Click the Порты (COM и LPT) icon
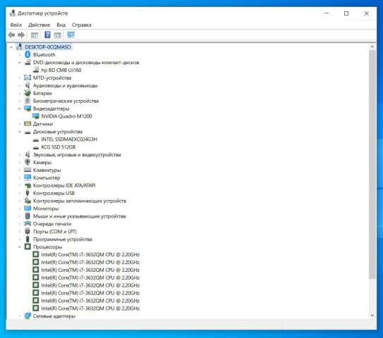Screen dimensions: 383x338 click(28, 232)
